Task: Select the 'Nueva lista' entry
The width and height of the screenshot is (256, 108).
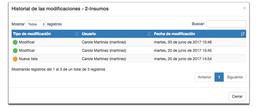Action: click(28, 59)
